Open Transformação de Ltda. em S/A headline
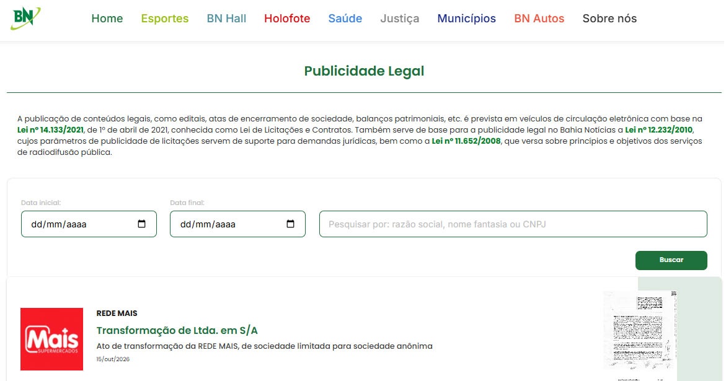 177,330
